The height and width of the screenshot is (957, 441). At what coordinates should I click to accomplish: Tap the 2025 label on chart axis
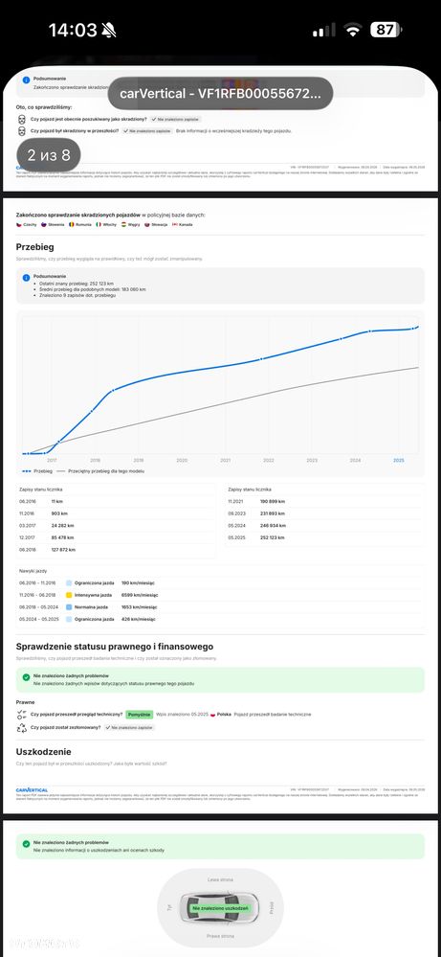click(398, 460)
